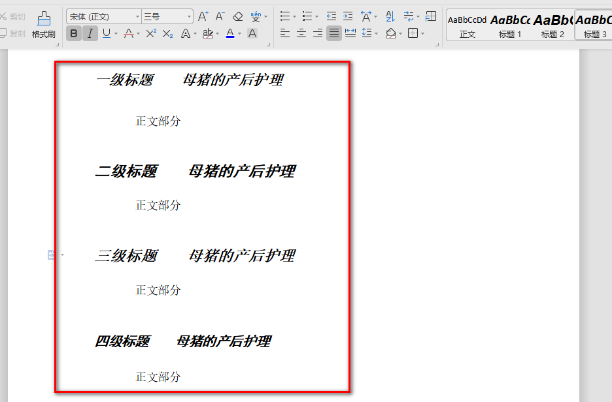Image resolution: width=612 pixels, height=402 pixels.
Task: Click the borders icon
Action: 413,33
